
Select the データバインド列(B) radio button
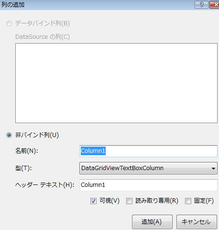tap(9, 23)
